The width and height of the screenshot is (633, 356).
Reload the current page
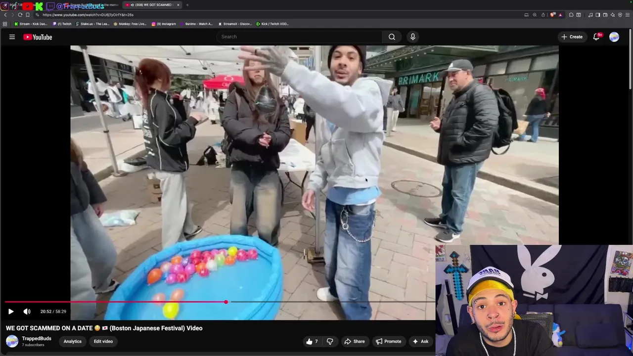pyautogui.click(x=20, y=15)
